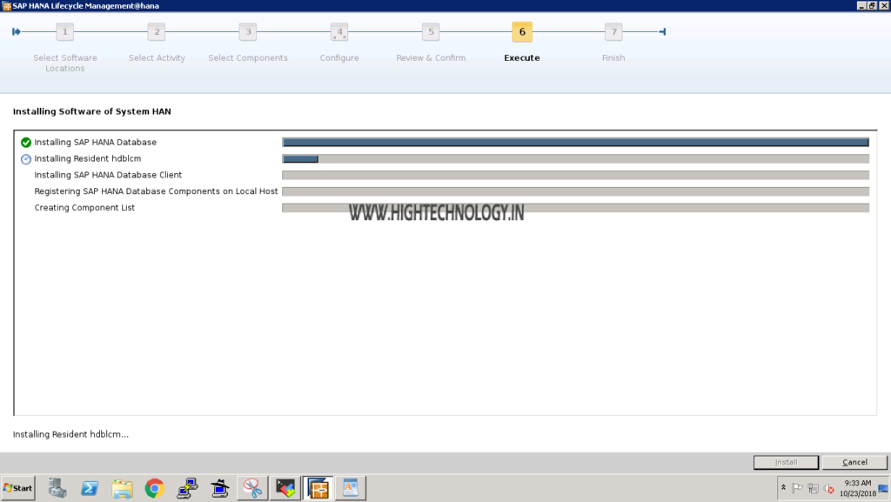Click the Show Desktop tray icon
This screenshot has height=502, width=891.
pos(883,488)
